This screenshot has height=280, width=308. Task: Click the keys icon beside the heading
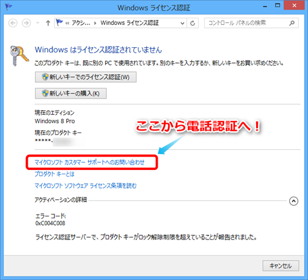pyautogui.click(x=19, y=56)
